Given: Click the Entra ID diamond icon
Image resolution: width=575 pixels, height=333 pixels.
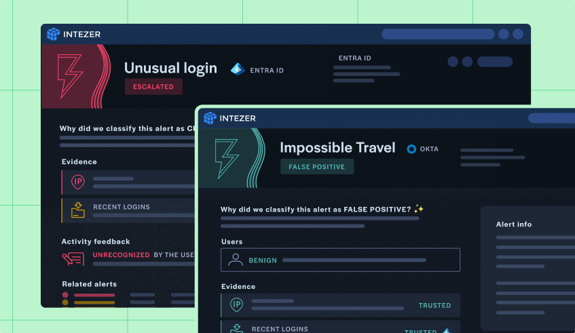Looking at the screenshot, I should point(238,69).
